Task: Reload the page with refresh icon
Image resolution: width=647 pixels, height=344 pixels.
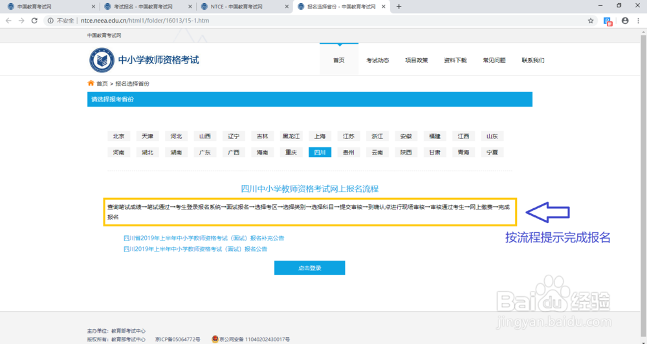Action: pos(35,21)
